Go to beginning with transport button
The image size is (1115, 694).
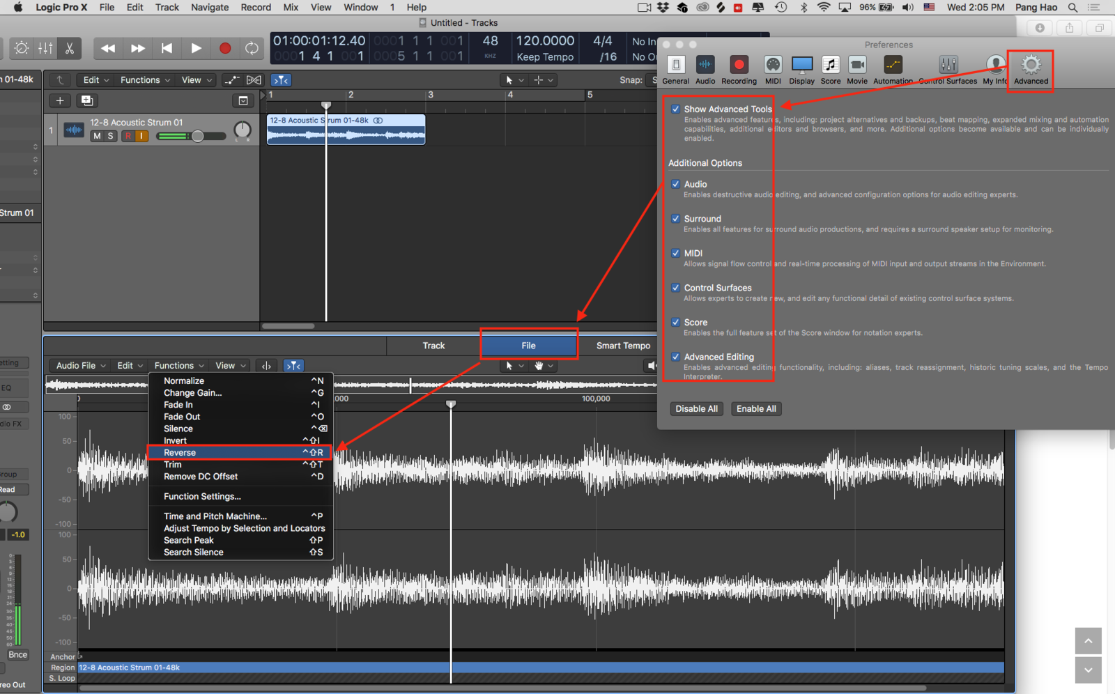pyautogui.click(x=167, y=48)
